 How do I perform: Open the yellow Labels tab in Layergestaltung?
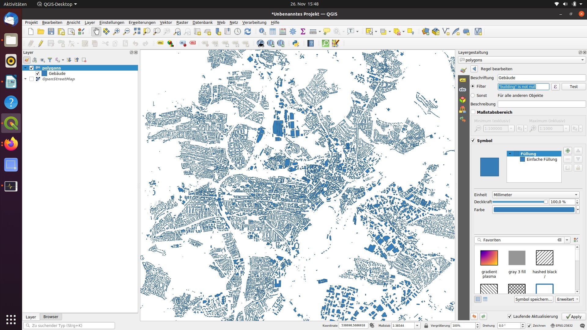click(463, 80)
